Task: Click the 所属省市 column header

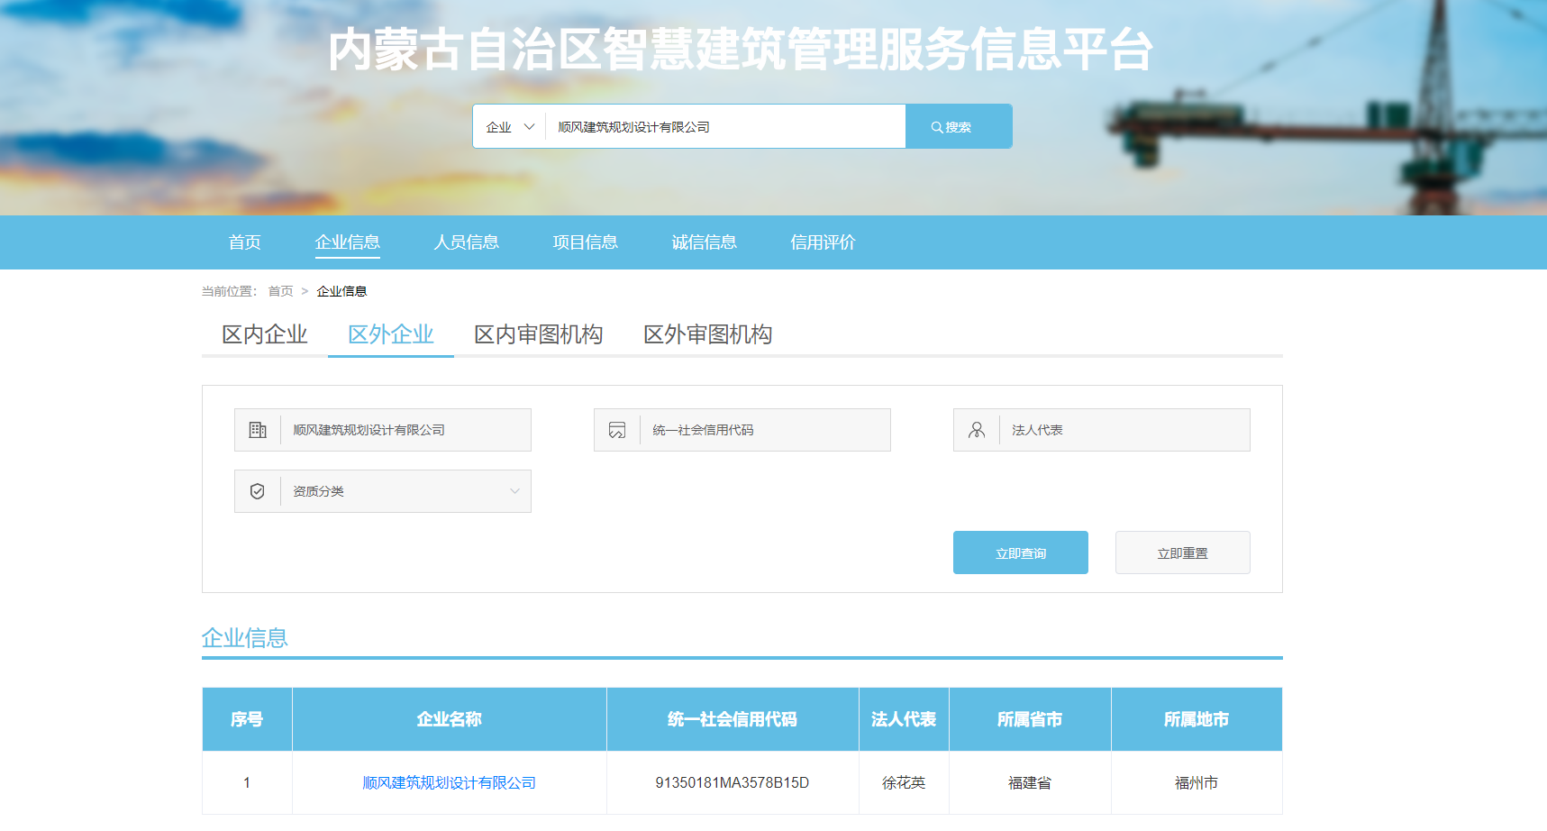Action: pos(1030,719)
